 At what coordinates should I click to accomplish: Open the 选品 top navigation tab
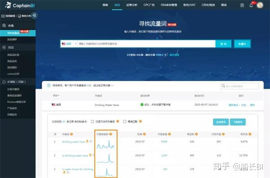click(117, 5)
